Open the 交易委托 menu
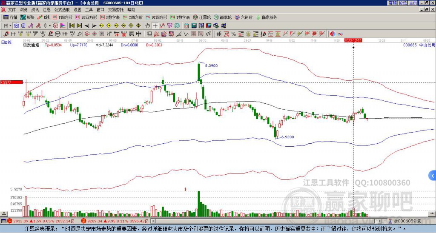Viewport: 436px width, 233px height. 116,10
